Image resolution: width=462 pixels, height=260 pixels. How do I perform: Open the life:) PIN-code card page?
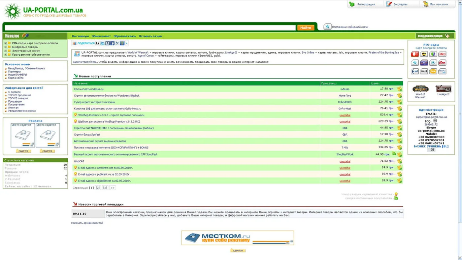tap(442, 54)
